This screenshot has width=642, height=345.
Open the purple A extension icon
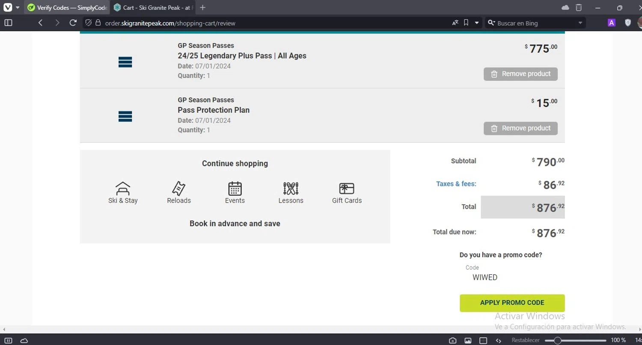[611, 23]
